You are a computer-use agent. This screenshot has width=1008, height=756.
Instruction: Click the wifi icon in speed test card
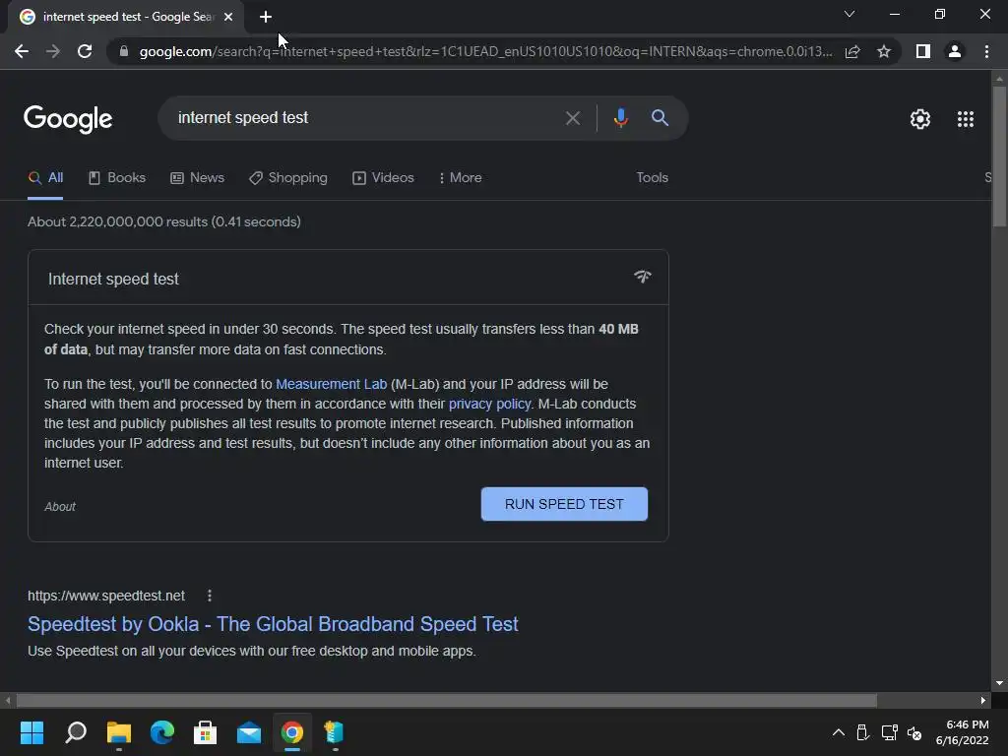[x=642, y=277]
